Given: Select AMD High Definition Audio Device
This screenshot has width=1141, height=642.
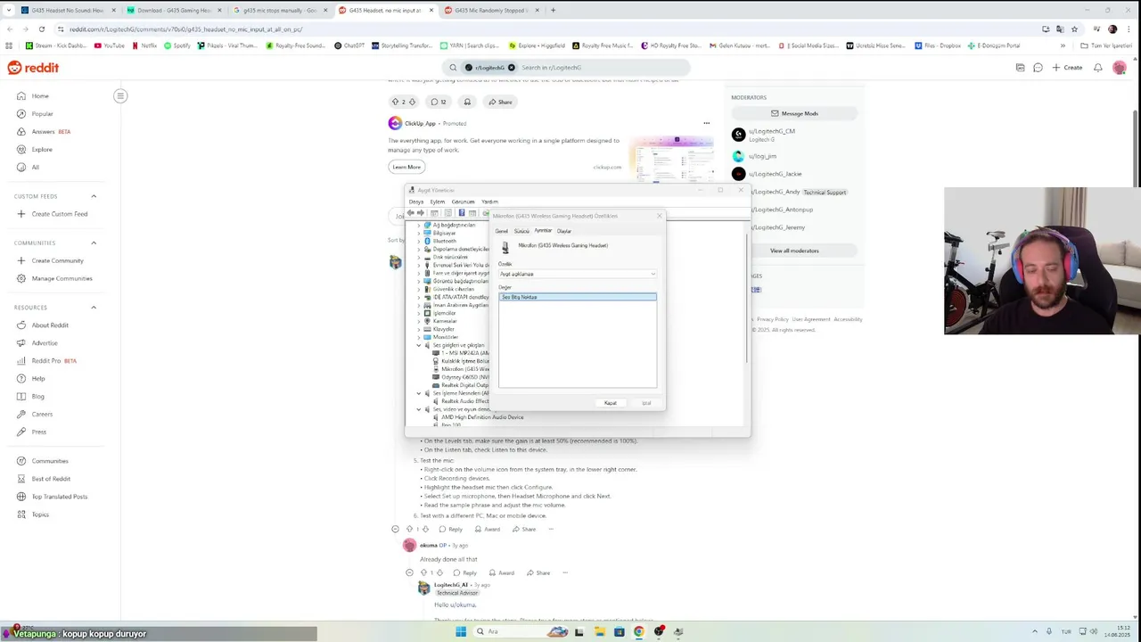Looking at the screenshot, I should click(482, 417).
